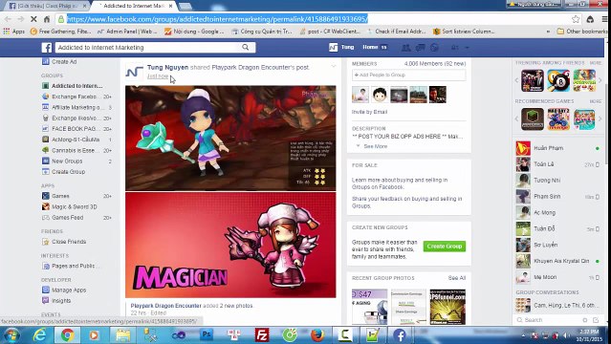This screenshot has width=611, height=344.
Task: Stop page loading in Chrome toolbar
Action: point(33,19)
